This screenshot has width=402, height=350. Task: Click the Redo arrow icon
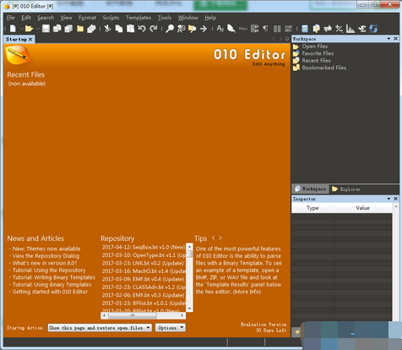[154, 29]
